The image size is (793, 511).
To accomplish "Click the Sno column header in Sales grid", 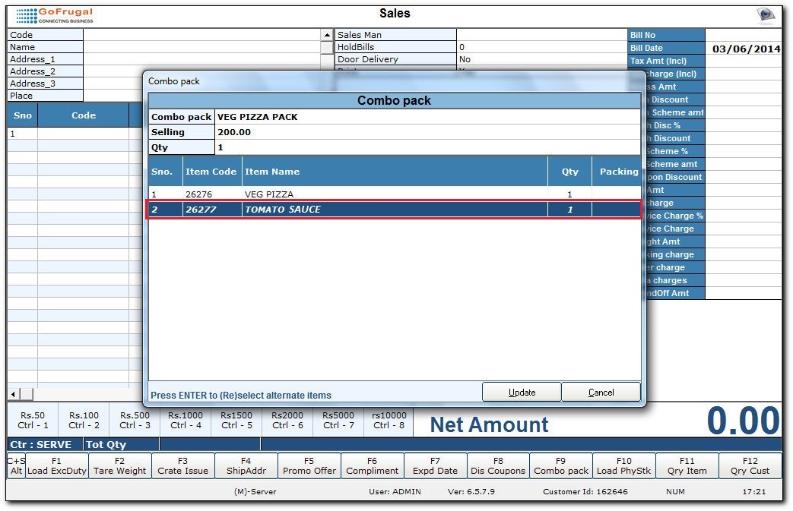I will tap(23, 115).
